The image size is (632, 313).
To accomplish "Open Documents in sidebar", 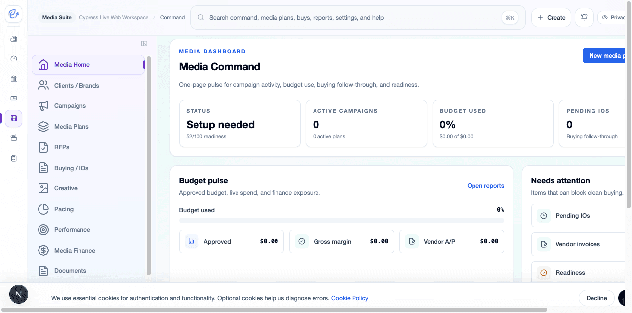I will coord(88,271).
